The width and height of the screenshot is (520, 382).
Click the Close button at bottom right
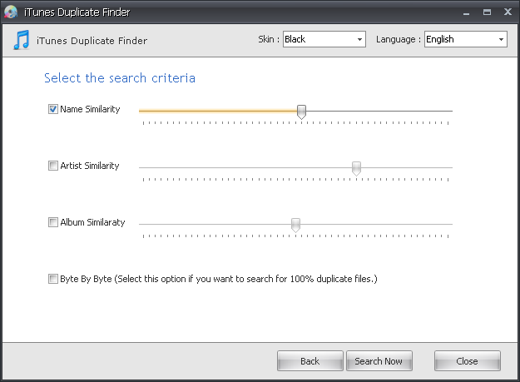coord(467,361)
